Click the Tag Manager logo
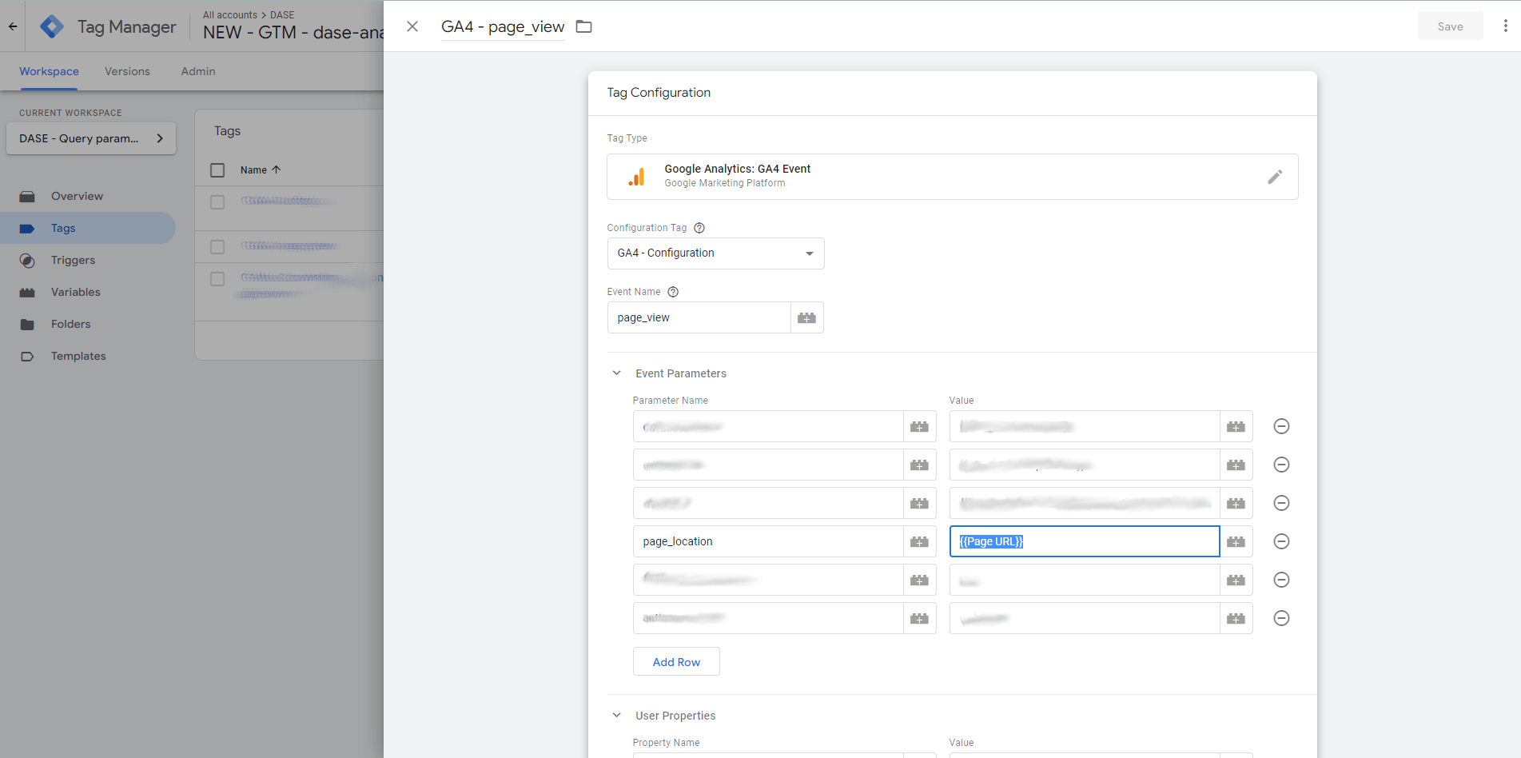 click(x=52, y=26)
